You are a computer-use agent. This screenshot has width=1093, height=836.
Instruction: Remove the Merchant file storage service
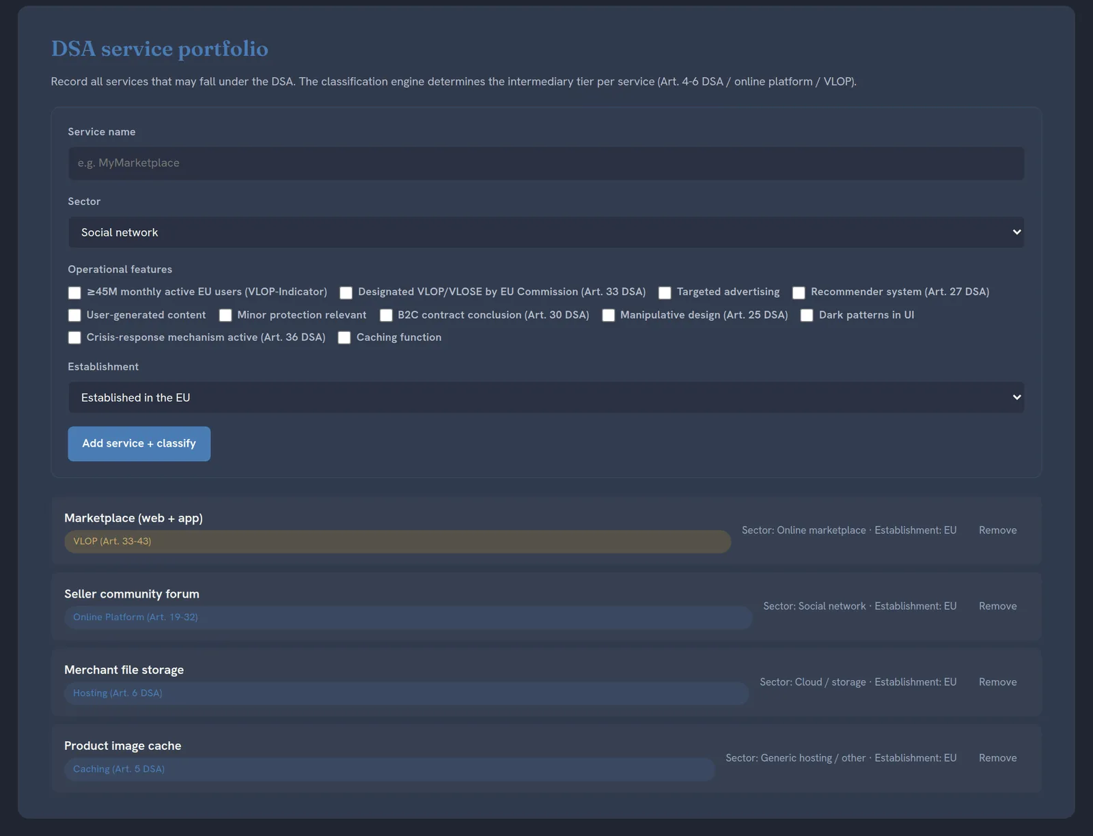point(997,682)
